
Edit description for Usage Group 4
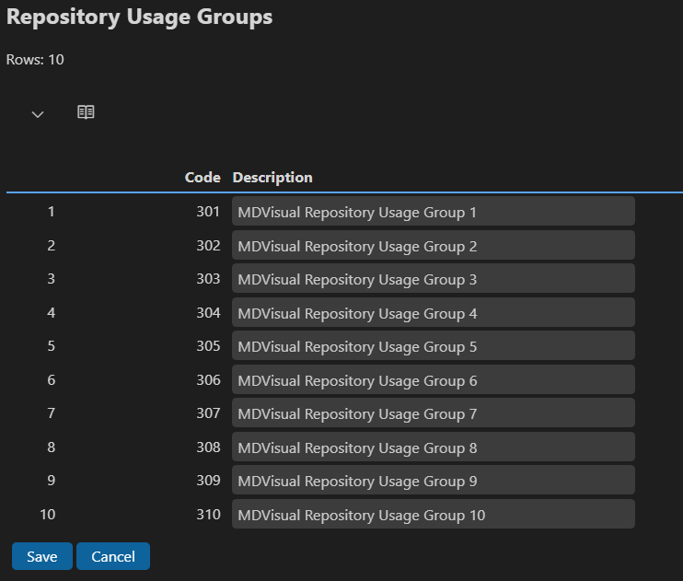pyautogui.click(x=434, y=312)
